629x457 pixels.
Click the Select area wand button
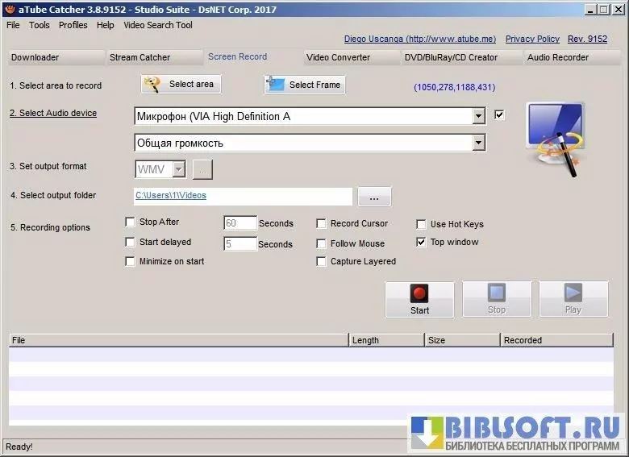click(x=181, y=85)
